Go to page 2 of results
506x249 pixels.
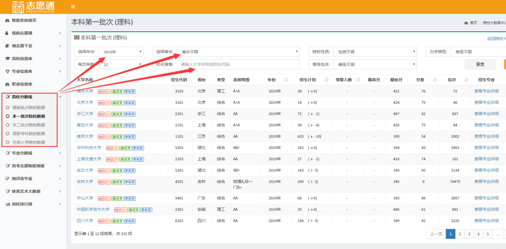[x=460, y=234]
